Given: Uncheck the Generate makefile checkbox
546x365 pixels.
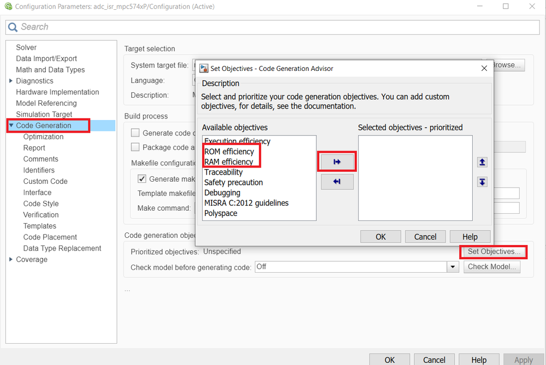Looking at the screenshot, I should pos(140,178).
